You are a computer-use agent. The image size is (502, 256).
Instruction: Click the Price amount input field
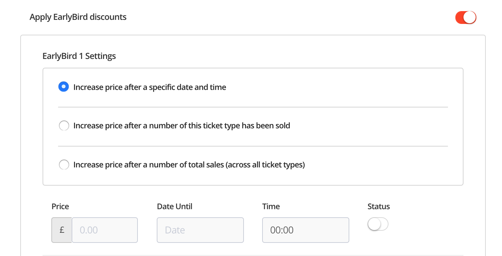coord(104,230)
